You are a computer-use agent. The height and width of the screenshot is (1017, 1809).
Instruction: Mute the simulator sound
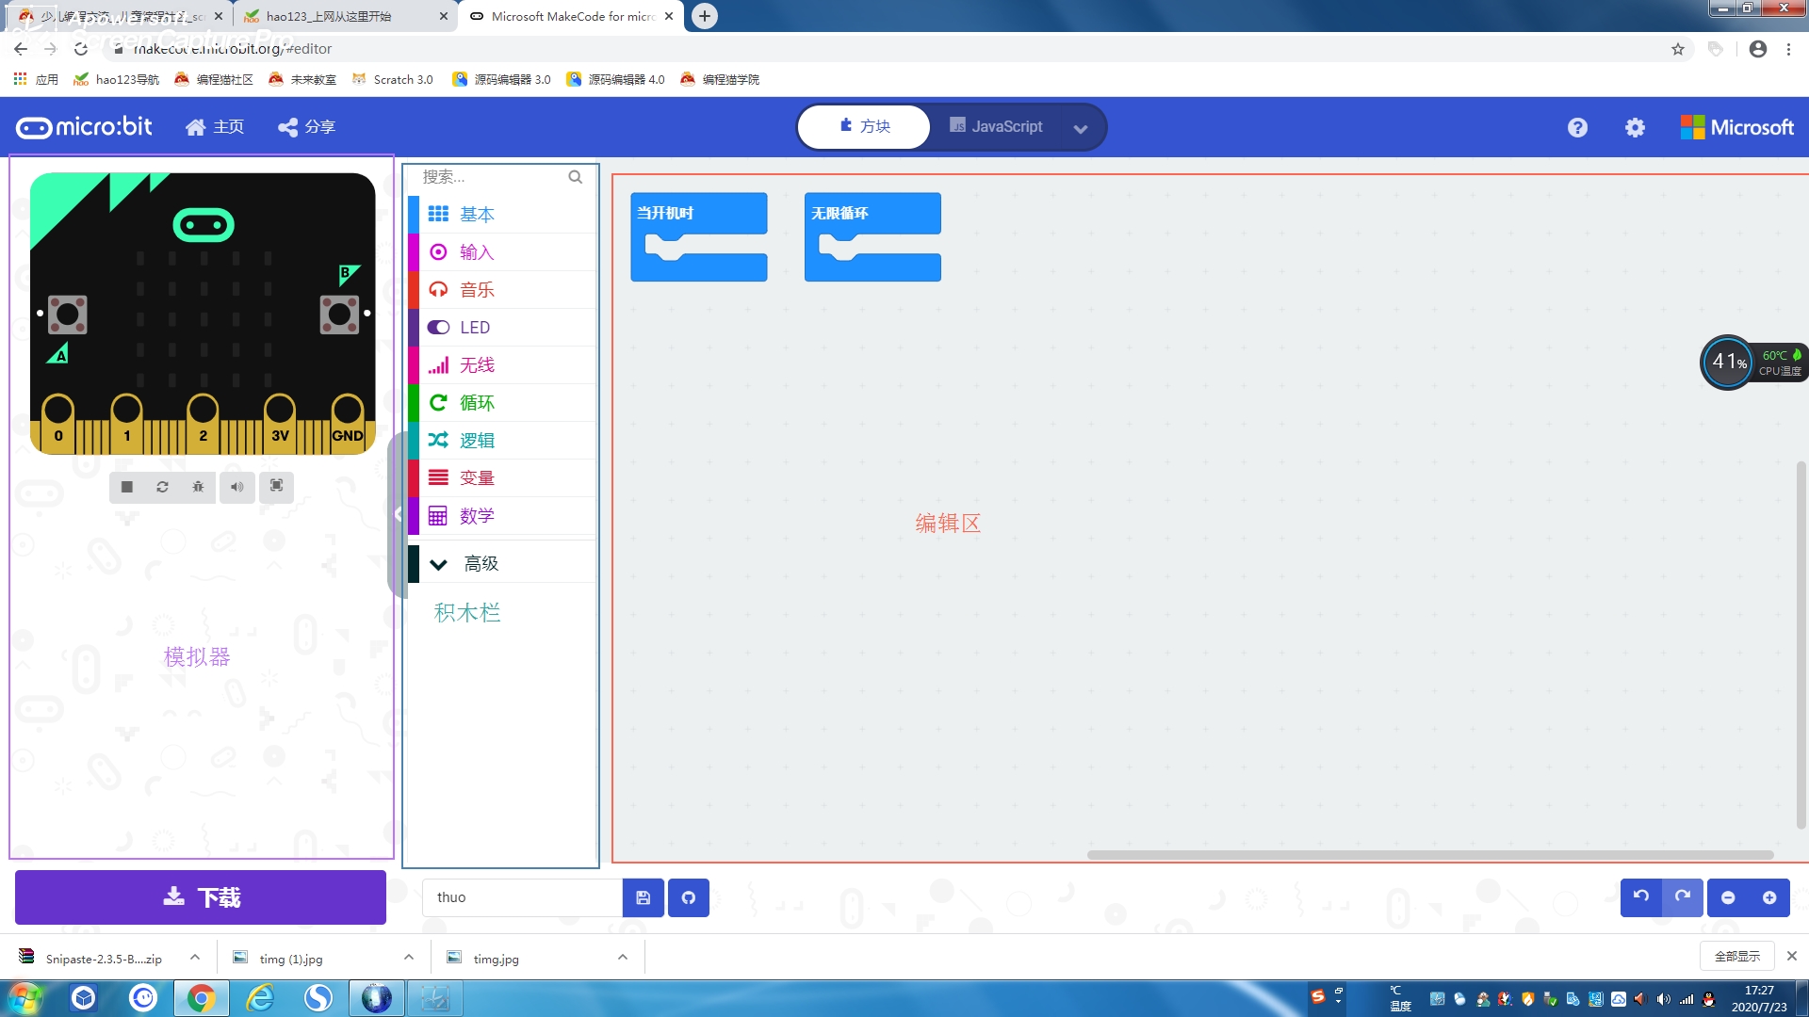point(236,487)
